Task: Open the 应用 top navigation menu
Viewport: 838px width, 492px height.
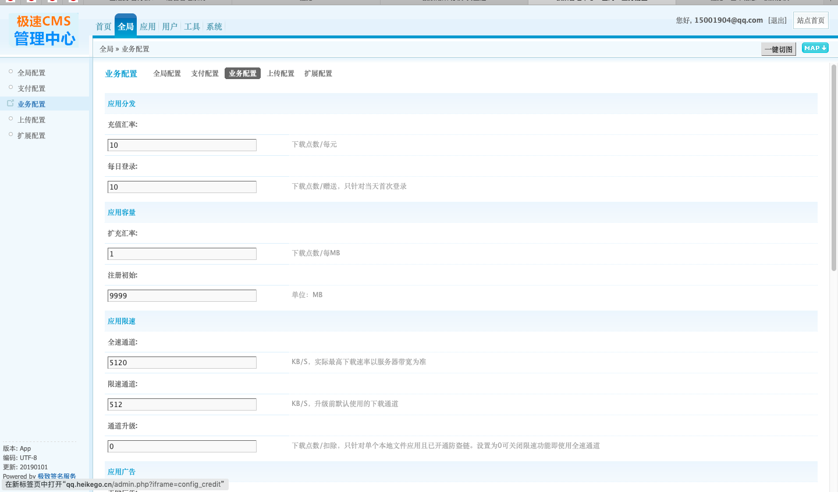Action: click(x=148, y=27)
